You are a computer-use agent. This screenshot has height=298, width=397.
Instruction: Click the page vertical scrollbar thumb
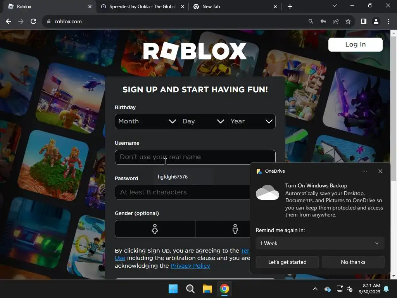pyautogui.click(x=394, y=109)
